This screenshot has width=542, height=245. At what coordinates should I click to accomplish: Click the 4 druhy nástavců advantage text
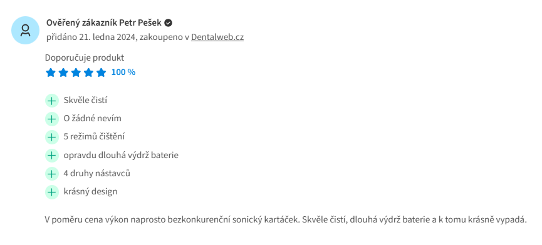tap(96, 173)
